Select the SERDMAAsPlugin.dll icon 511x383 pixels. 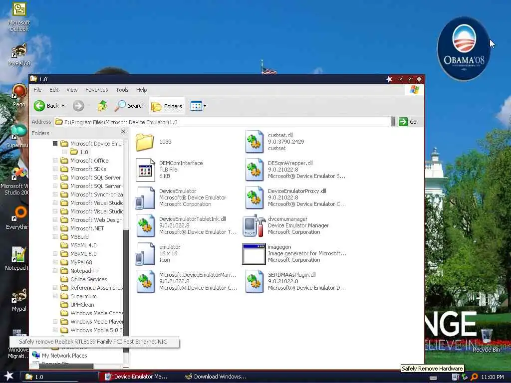pos(254,281)
